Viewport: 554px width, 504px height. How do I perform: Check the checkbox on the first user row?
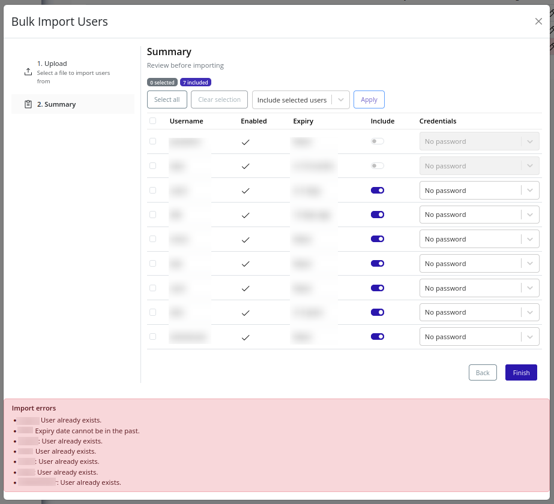[152, 141]
